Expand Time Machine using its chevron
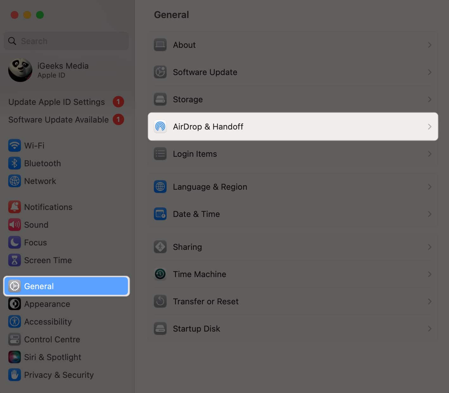The height and width of the screenshot is (393, 449). tap(430, 274)
